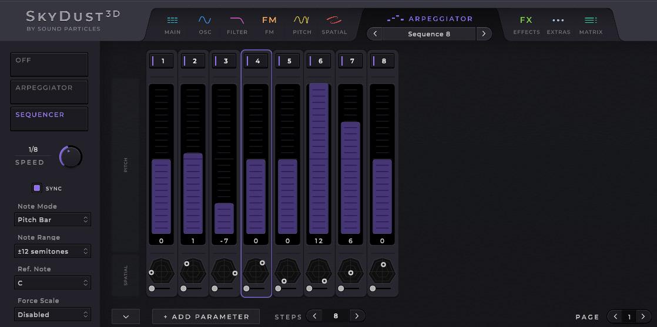Image resolution: width=657 pixels, height=327 pixels.
Task: Open the Note Mode dropdown
Action: pos(52,220)
